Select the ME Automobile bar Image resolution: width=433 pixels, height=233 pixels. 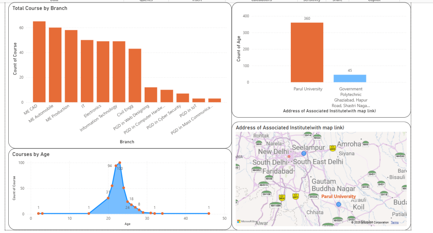(x=55, y=65)
